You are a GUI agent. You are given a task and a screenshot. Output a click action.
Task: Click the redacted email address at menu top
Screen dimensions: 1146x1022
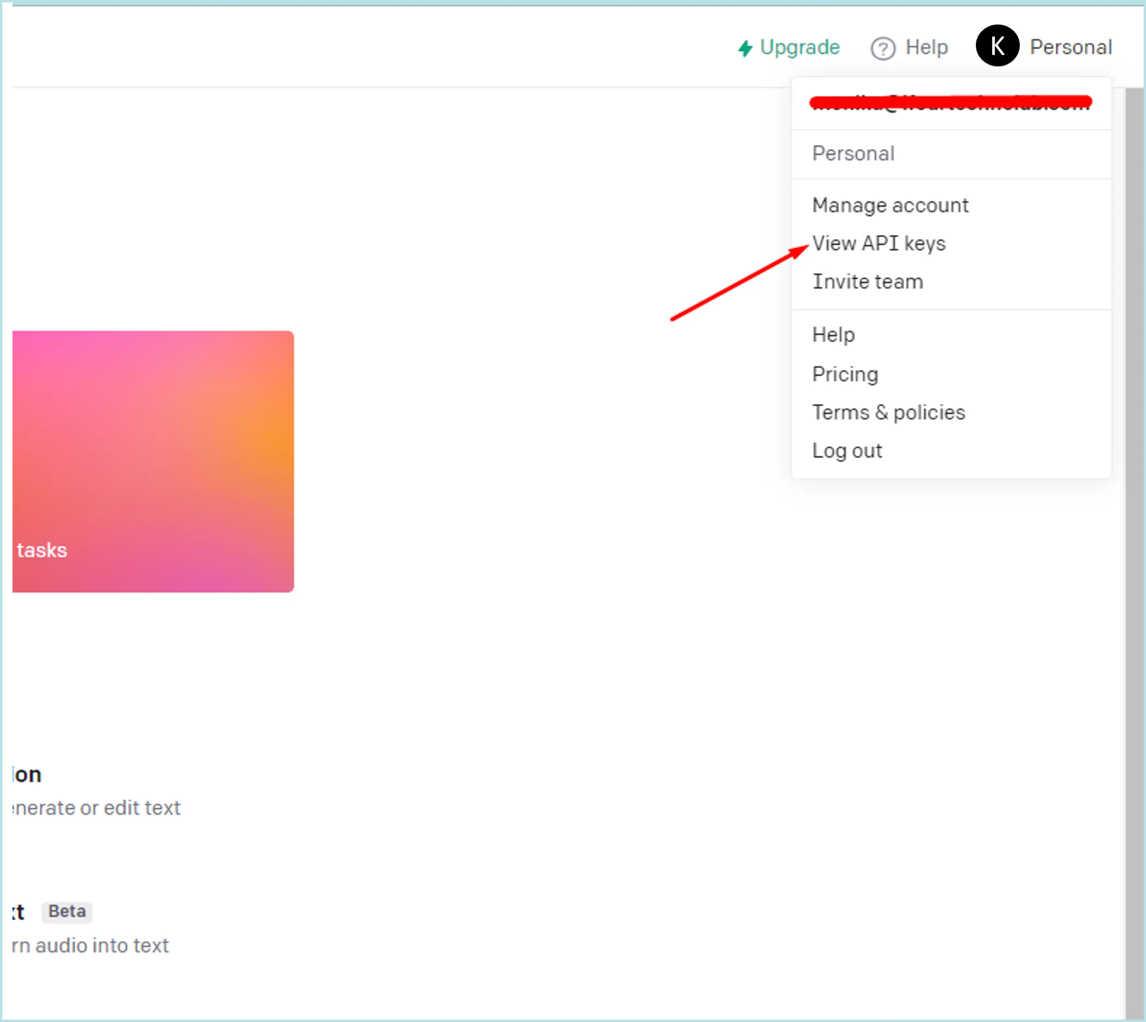pyautogui.click(x=950, y=103)
